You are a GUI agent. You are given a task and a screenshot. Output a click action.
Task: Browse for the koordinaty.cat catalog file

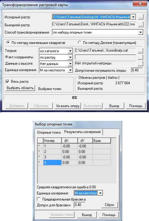coord(140,51)
